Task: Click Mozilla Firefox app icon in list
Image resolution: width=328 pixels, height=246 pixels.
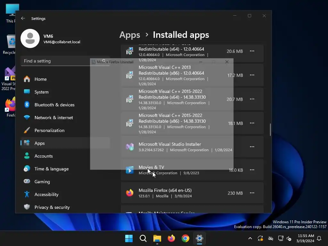Action: (x=130, y=193)
